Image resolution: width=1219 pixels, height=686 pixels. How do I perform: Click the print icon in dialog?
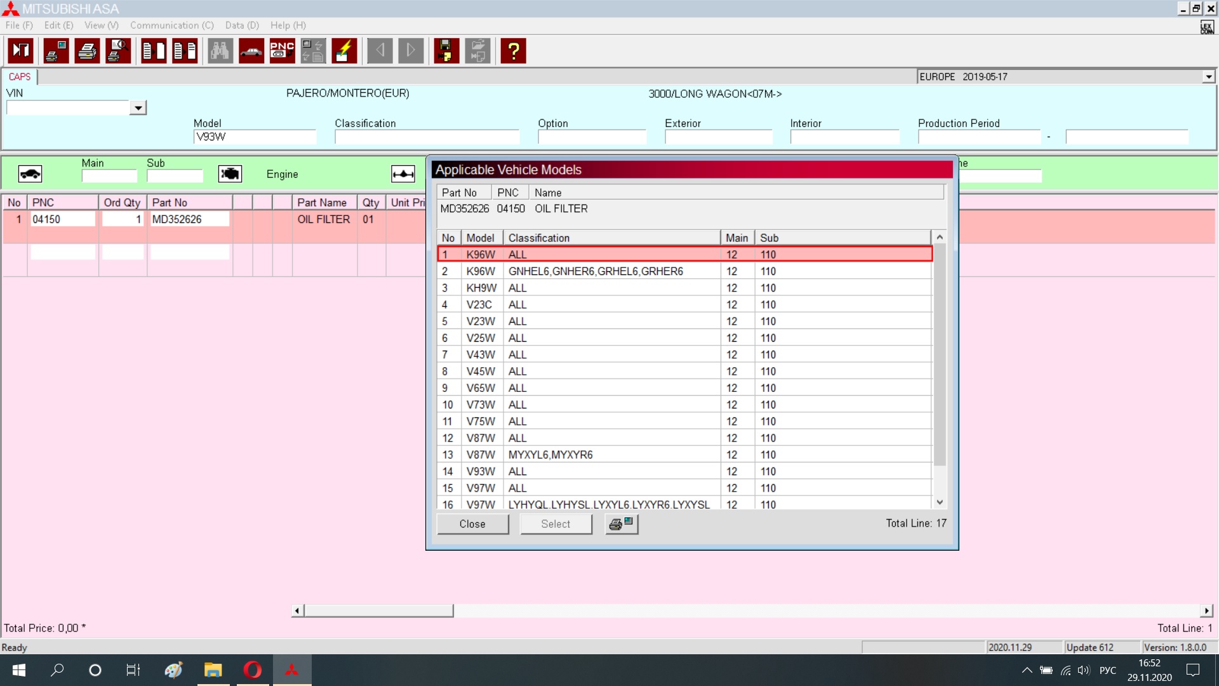pos(621,524)
